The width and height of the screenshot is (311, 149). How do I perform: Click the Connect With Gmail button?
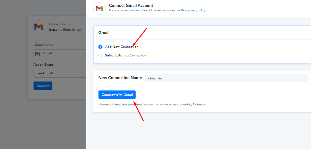(x=117, y=95)
